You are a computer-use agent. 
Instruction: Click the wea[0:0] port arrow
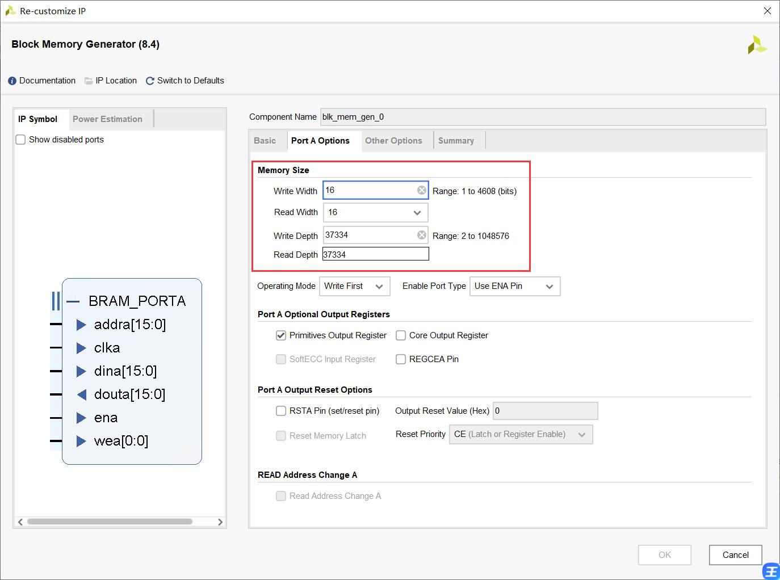[81, 441]
